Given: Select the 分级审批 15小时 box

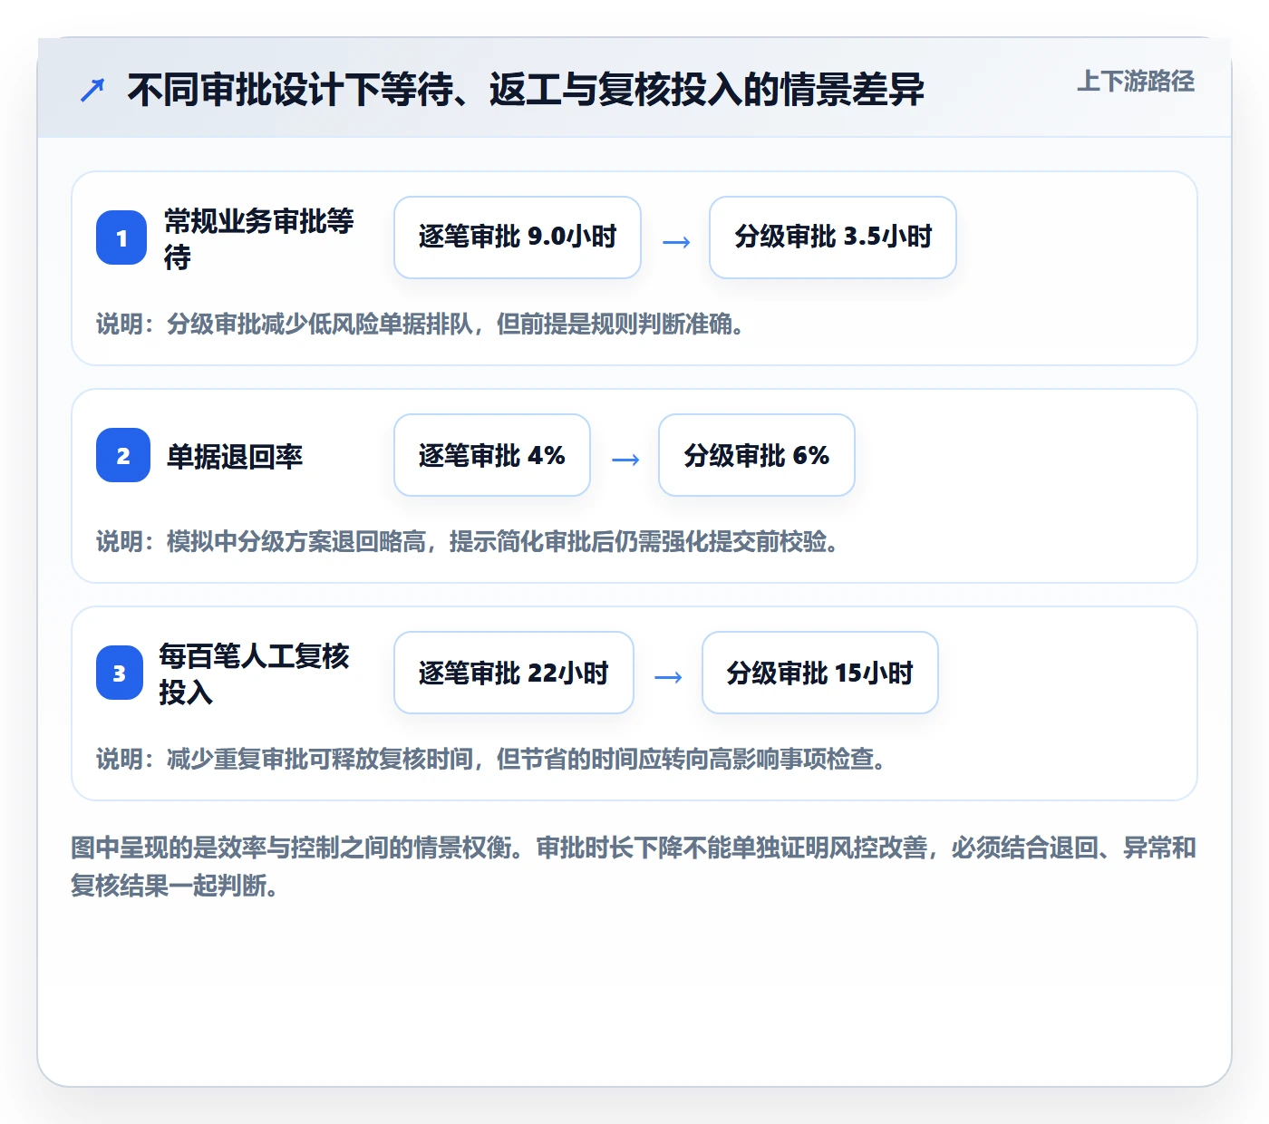Looking at the screenshot, I should 820,673.
